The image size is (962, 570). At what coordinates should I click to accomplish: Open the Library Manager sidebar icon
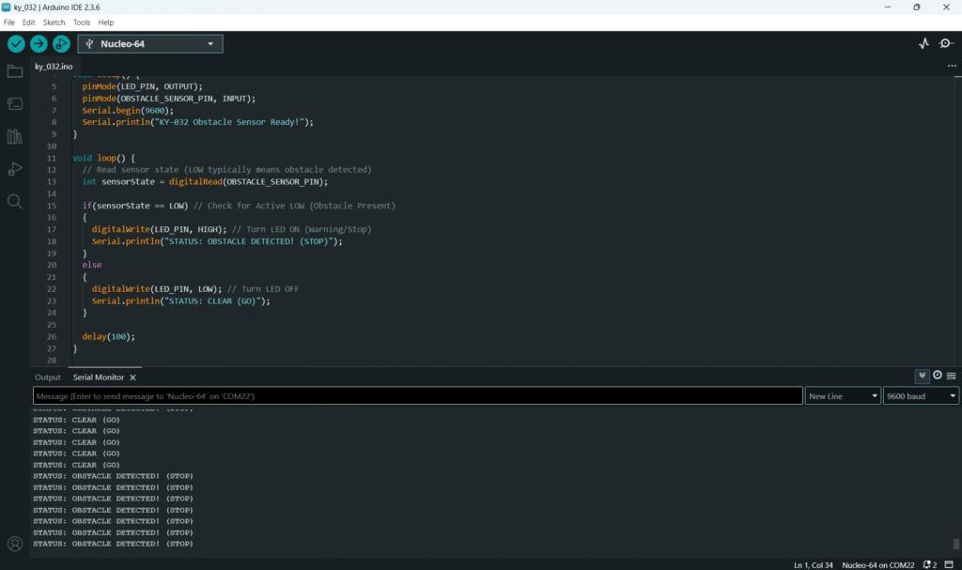point(15,137)
